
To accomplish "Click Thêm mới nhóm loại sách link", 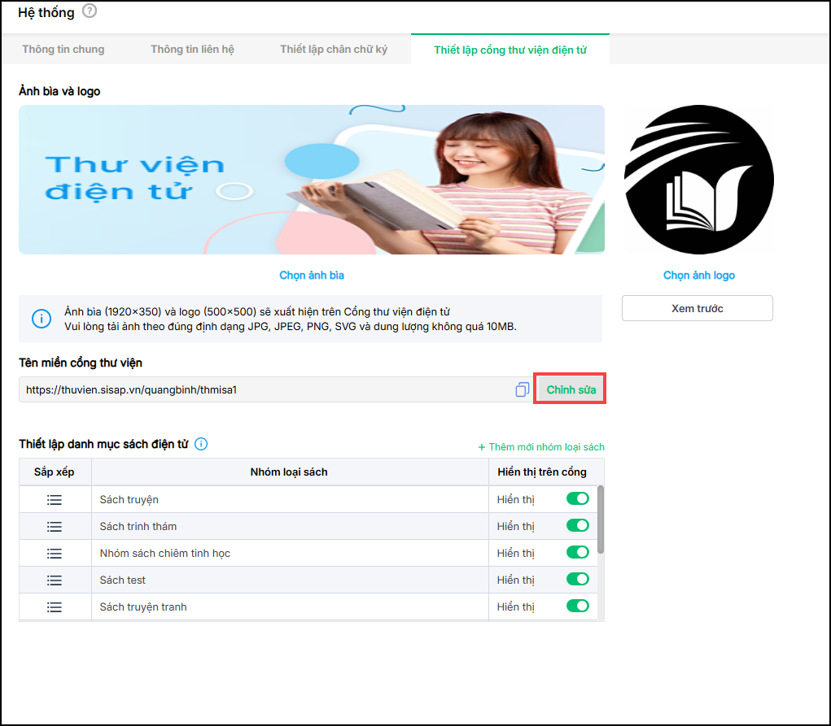I will [x=541, y=447].
